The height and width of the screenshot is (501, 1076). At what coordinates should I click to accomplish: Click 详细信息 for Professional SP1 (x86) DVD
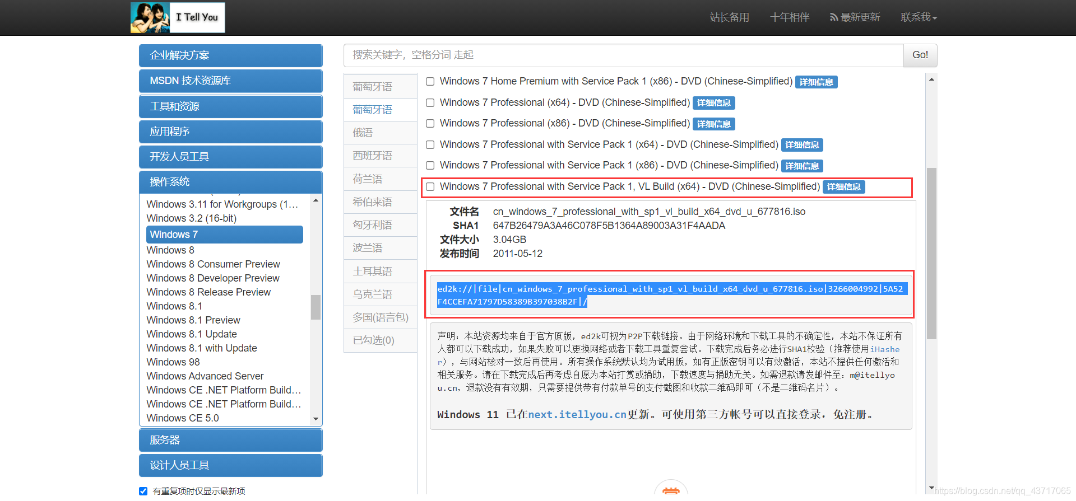tap(802, 166)
